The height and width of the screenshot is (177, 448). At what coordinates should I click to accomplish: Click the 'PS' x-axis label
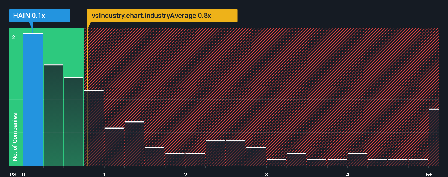pos(13,175)
